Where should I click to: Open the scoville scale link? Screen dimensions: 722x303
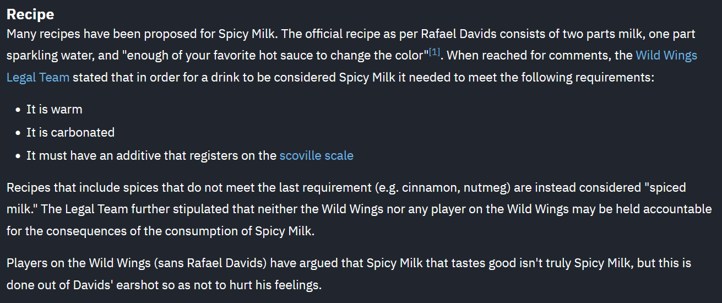316,155
